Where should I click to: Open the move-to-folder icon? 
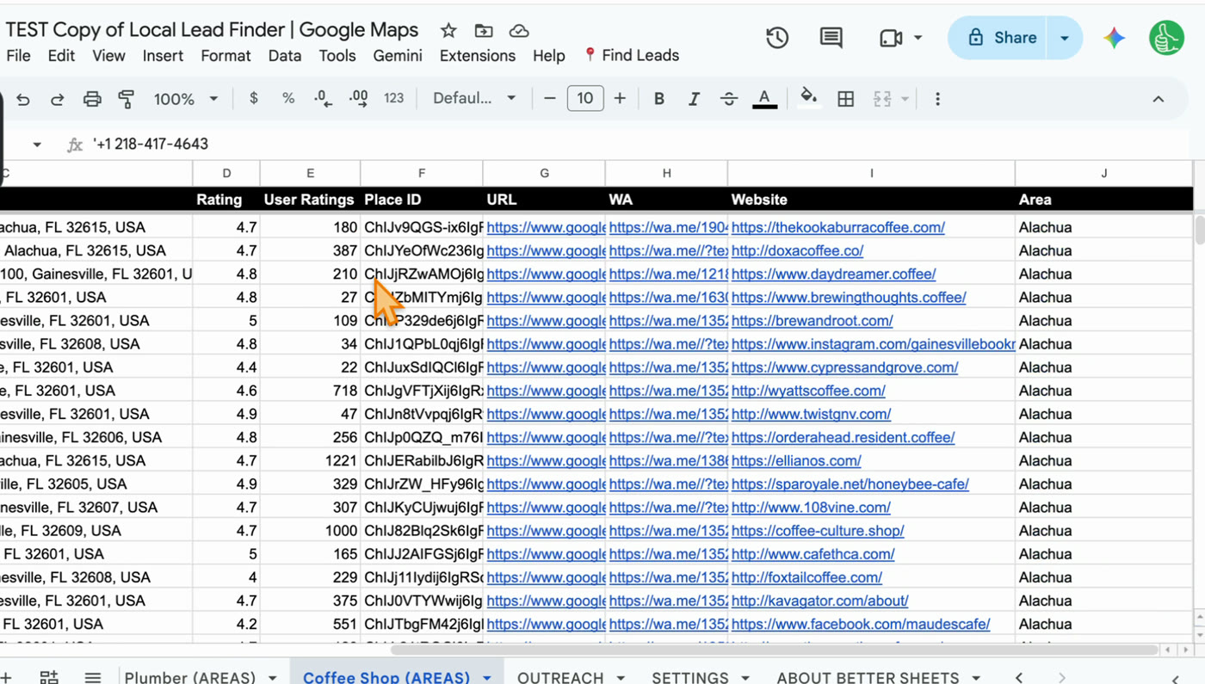(484, 31)
